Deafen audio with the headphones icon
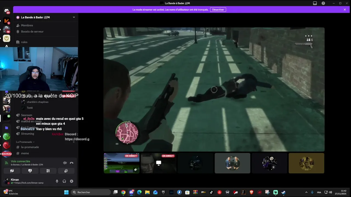 click(64, 181)
